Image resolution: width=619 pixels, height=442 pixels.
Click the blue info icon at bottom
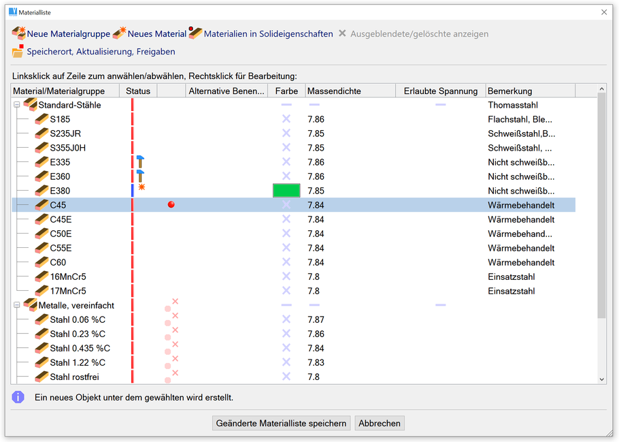click(x=18, y=396)
